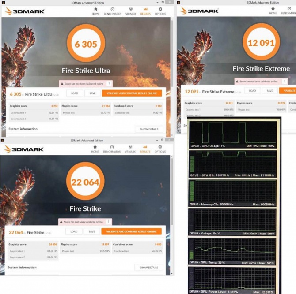Open the ? help in Fire Strike Extreme validation notice
296x294 pixels.
(x=285, y=82)
